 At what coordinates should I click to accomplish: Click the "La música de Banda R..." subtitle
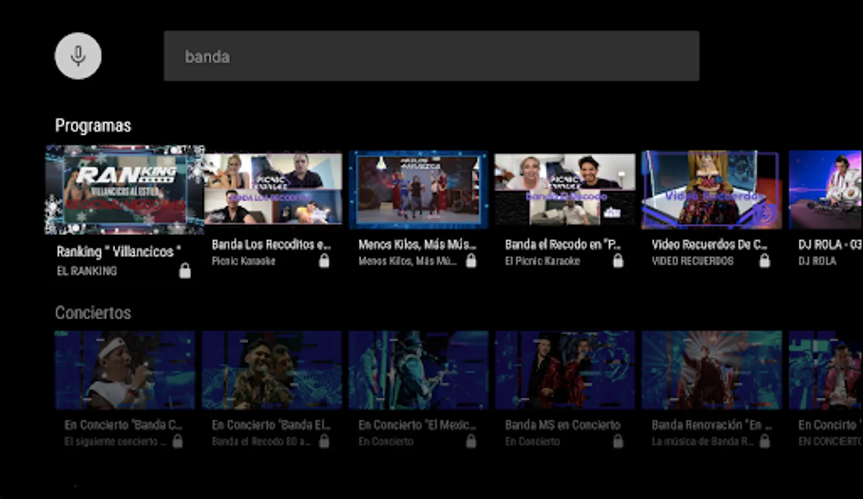[x=702, y=441]
